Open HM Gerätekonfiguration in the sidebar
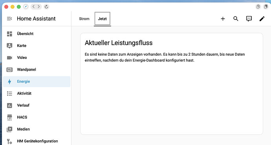271x145 pixels. tap(37, 141)
